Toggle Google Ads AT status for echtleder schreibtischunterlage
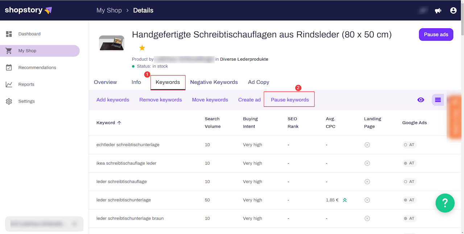Screen dimensions: 464x234 click(x=409, y=145)
